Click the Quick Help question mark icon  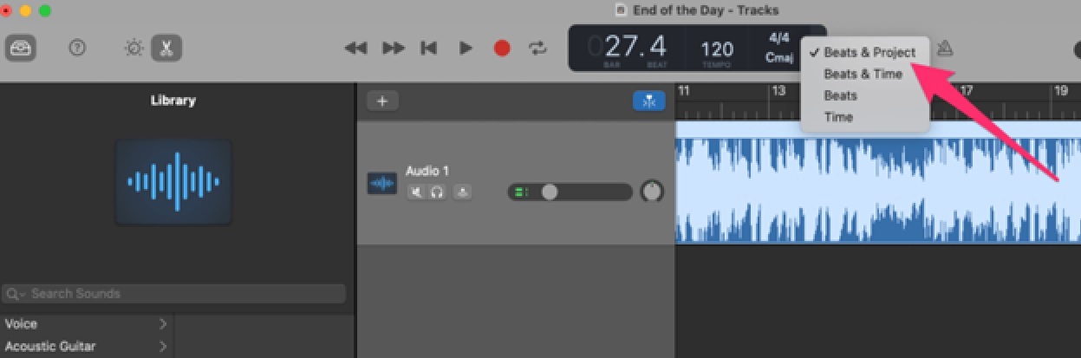pyautogui.click(x=77, y=48)
